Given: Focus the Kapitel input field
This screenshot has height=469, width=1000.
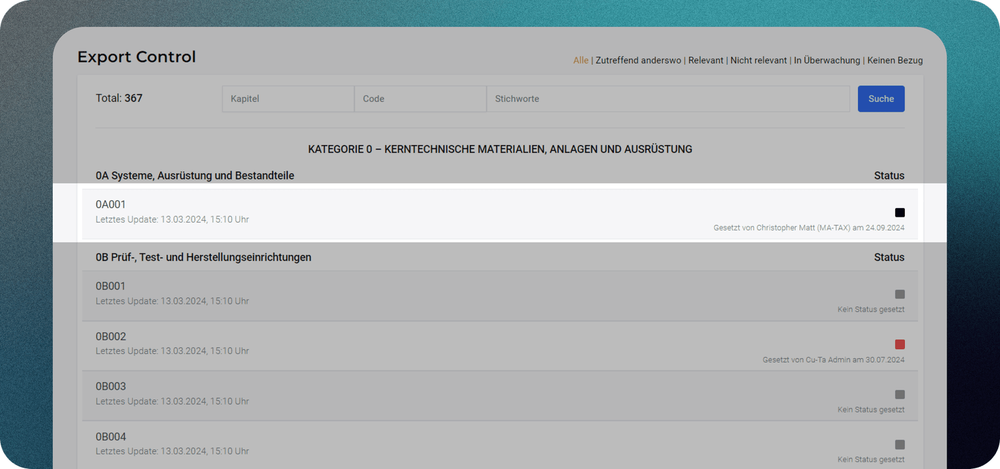Looking at the screenshot, I should [x=288, y=99].
